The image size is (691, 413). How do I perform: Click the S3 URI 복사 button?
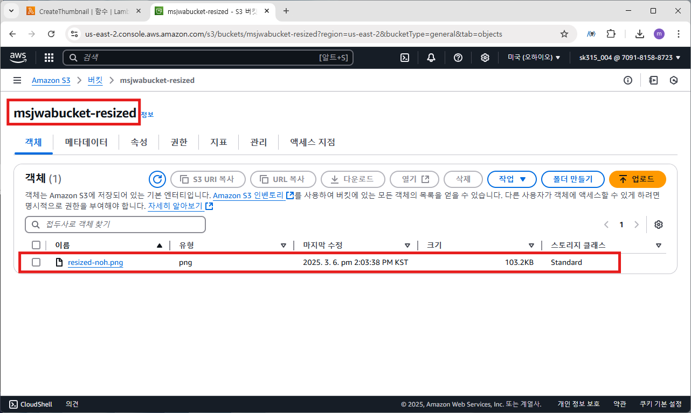(x=208, y=179)
